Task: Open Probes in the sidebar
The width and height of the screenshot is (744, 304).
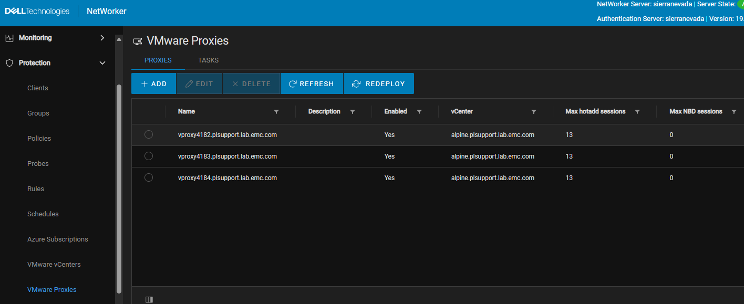Action: (38, 164)
